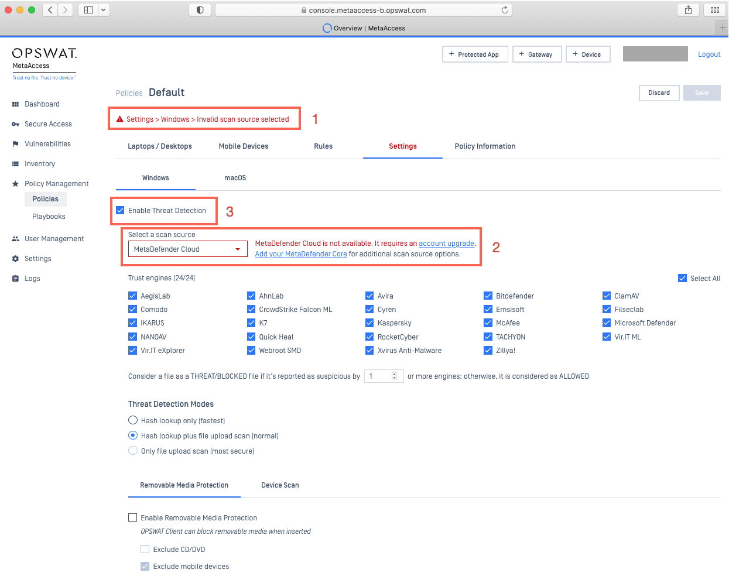Toggle Safari's sidebar button

[x=88, y=10]
